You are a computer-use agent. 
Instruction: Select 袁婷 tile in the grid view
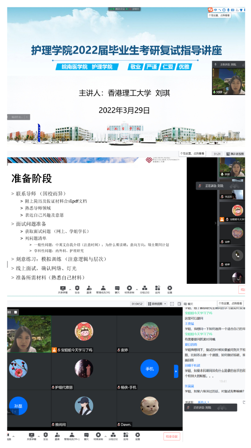(149, 334)
